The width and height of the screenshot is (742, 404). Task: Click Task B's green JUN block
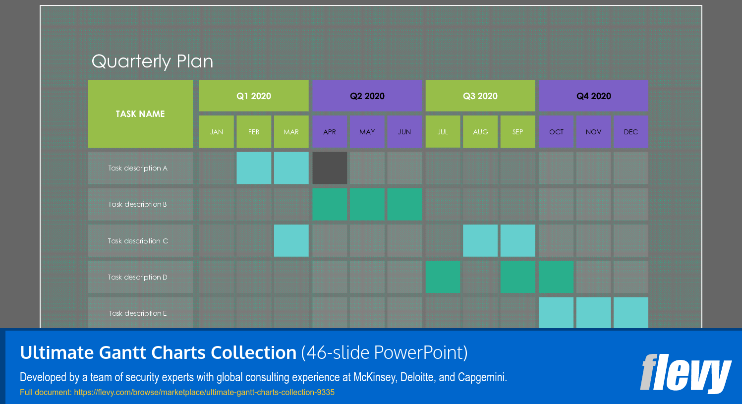(404, 204)
